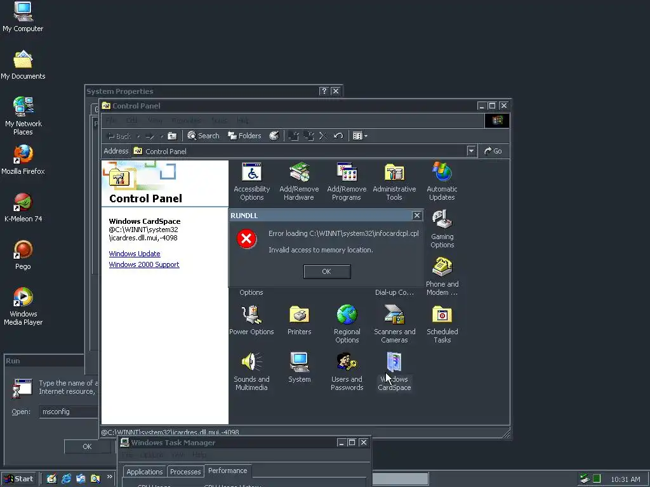Click the Start button
This screenshot has height=487, width=650.
18,479
